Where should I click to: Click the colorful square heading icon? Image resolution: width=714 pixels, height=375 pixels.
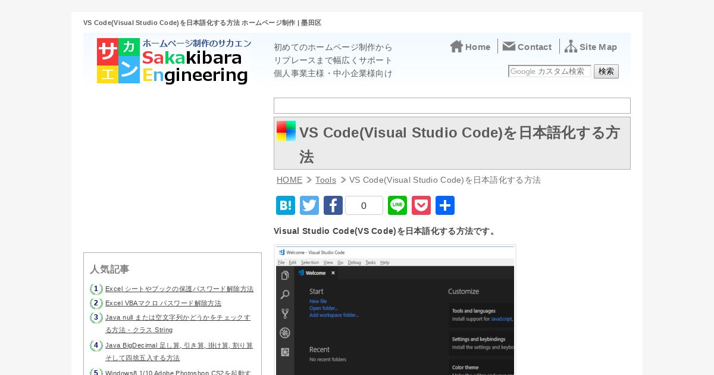pyautogui.click(x=286, y=131)
